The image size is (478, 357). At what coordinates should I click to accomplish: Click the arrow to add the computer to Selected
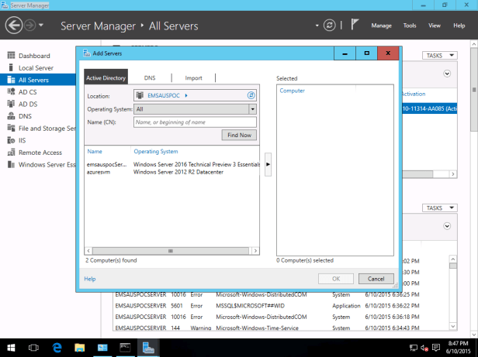(x=268, y=164)
